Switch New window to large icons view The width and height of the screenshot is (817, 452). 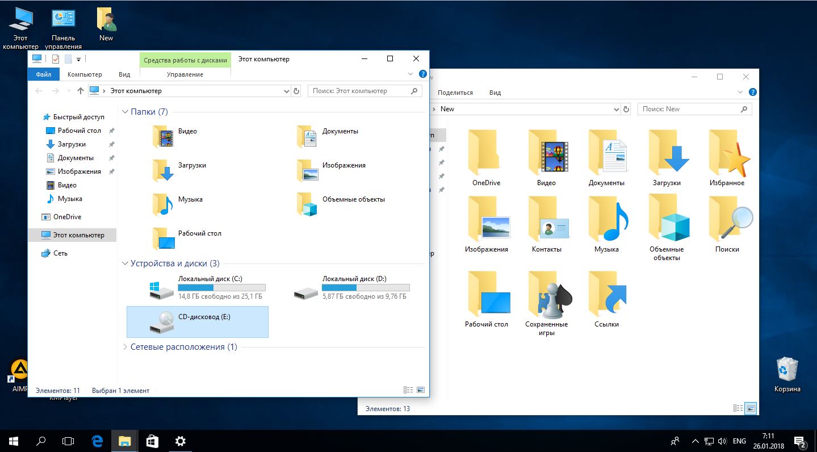click(751, 408)
